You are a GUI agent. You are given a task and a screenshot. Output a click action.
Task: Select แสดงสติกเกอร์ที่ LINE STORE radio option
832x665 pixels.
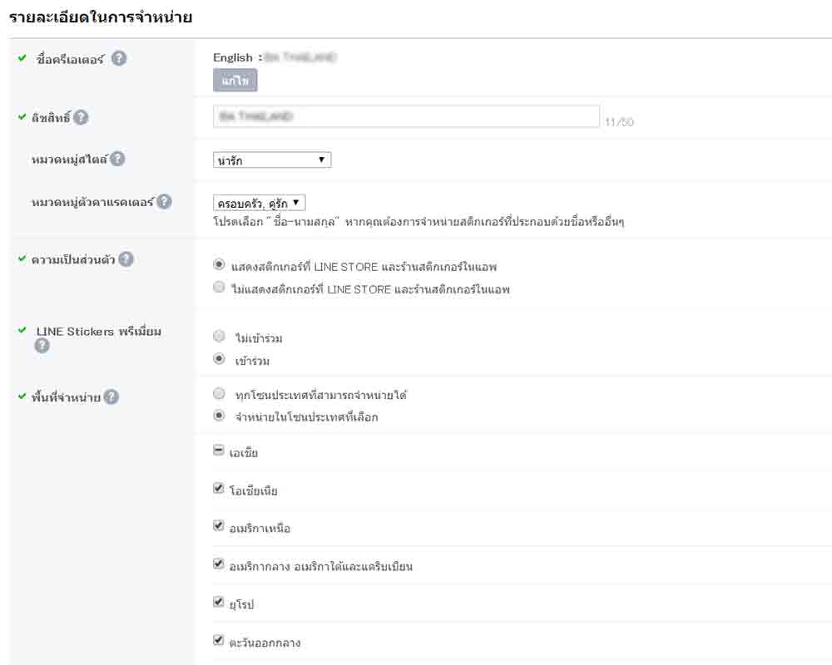tap(219, 265)
